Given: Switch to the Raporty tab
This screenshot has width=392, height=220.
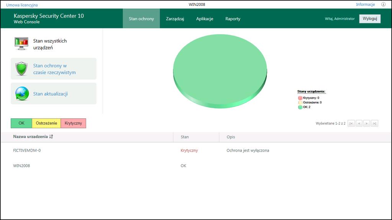Looking at the screenshot, I should tap(233, 18).
